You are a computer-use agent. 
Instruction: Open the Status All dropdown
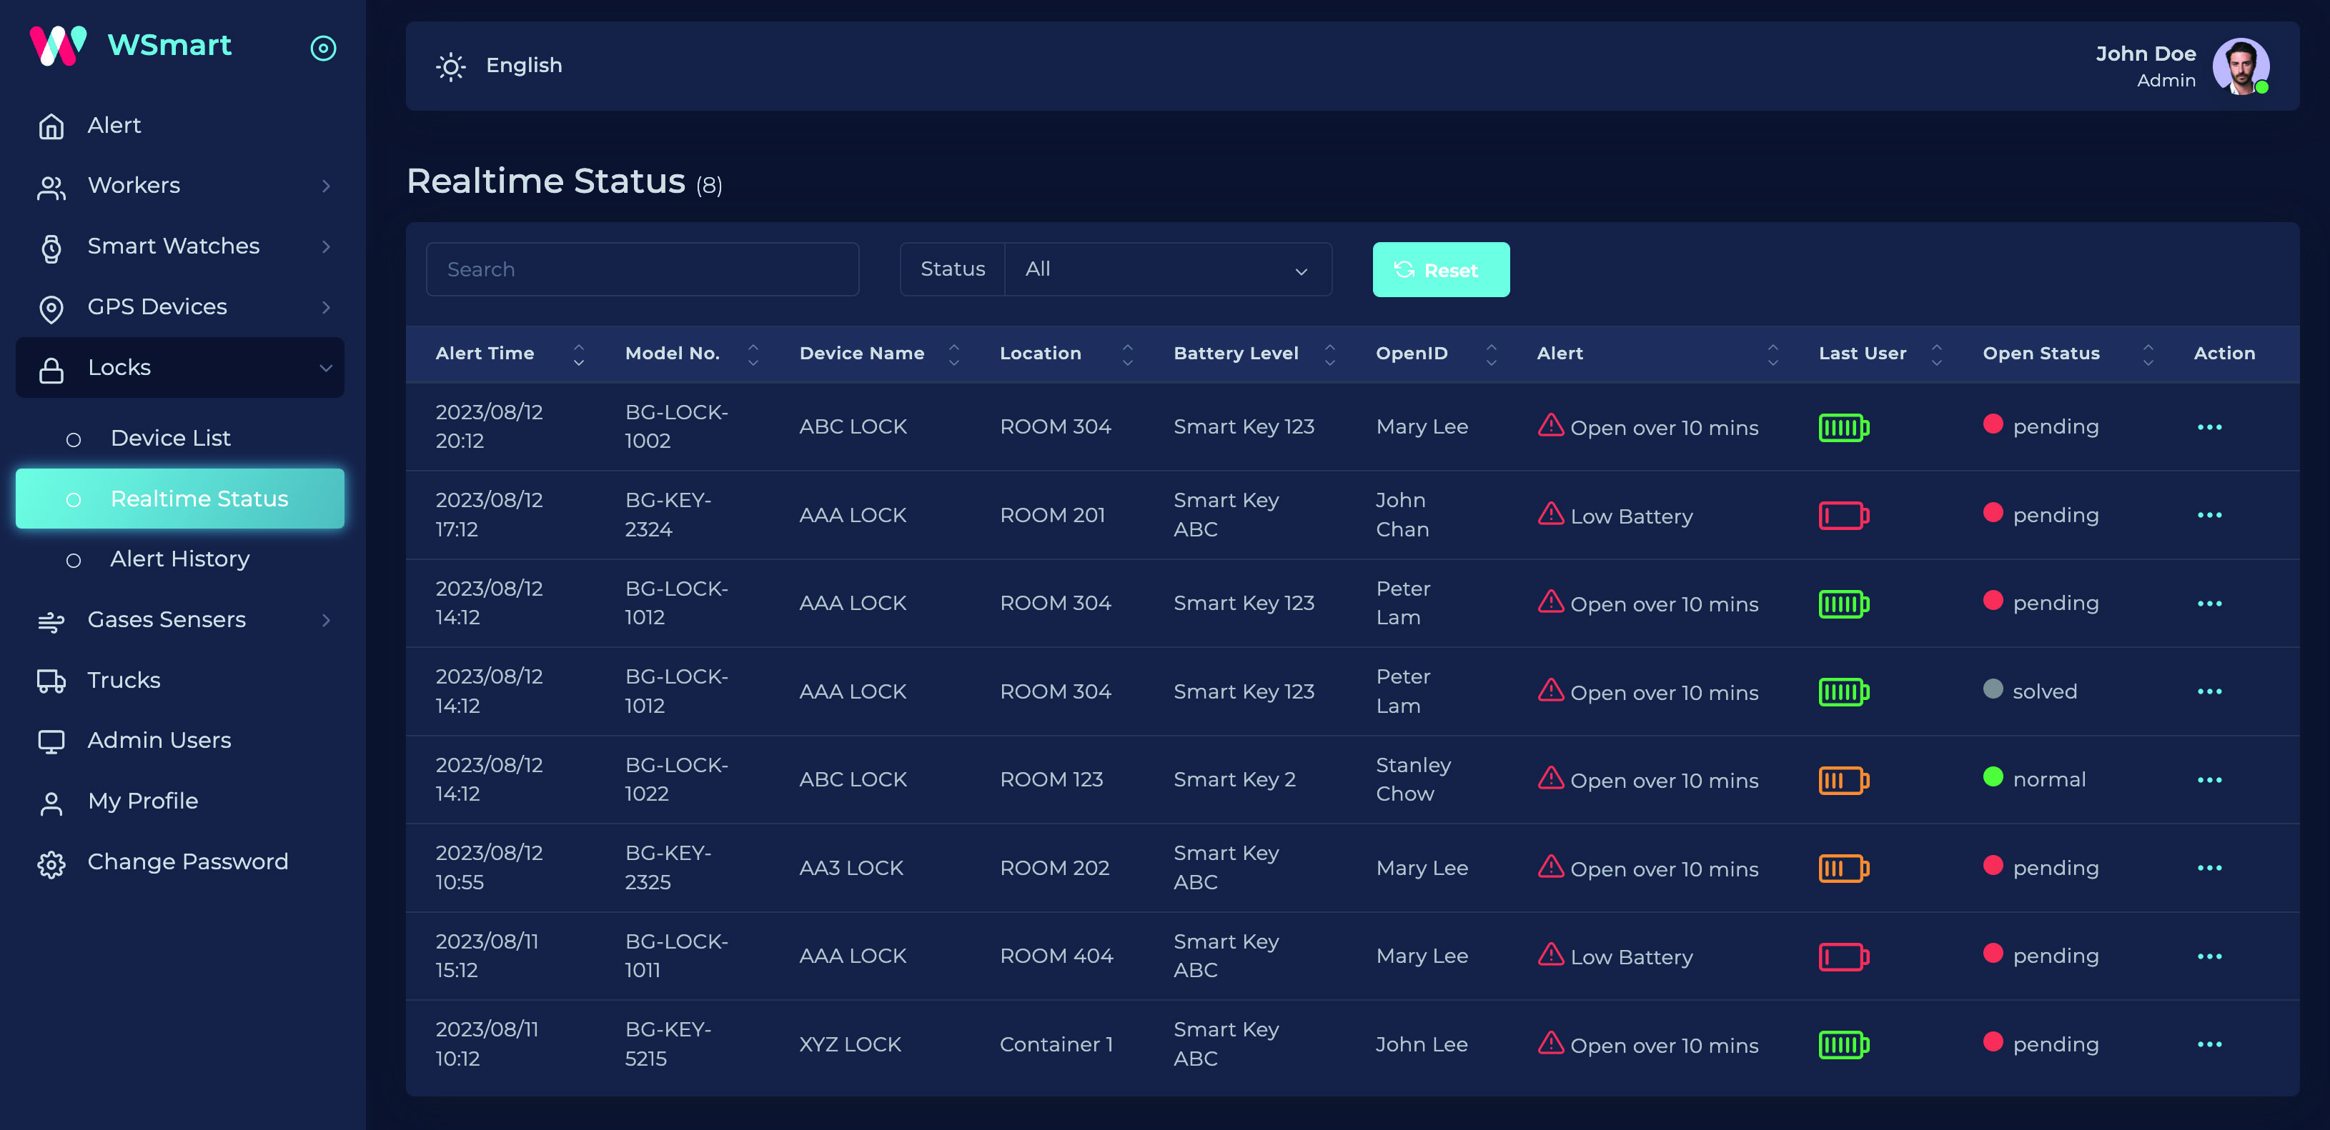[x=1168, y=269]
